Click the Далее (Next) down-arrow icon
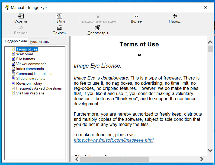The width and height of the screenshot is (215, 165). pyautogui.click(x=136, y=16)
